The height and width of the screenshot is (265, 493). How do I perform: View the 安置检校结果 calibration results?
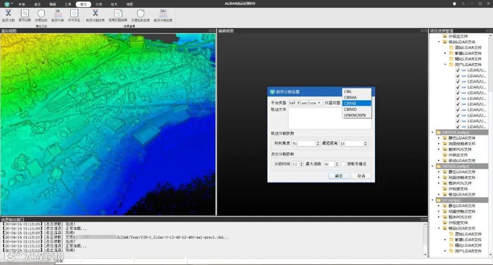(141, 15)
